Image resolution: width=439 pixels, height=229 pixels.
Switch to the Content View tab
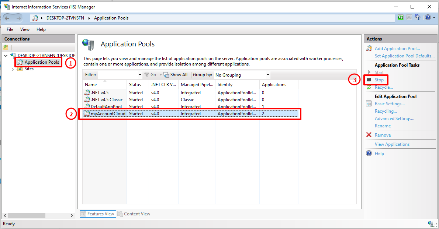[x=134, y=214]
